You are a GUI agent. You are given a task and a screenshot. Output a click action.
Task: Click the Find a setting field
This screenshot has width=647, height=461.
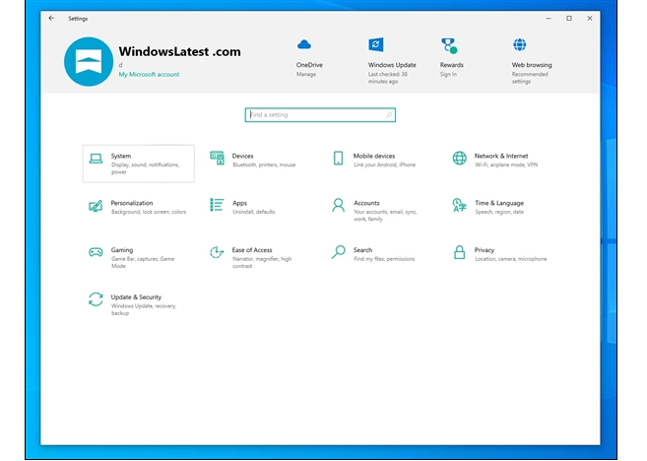click(x=320, y=114)
